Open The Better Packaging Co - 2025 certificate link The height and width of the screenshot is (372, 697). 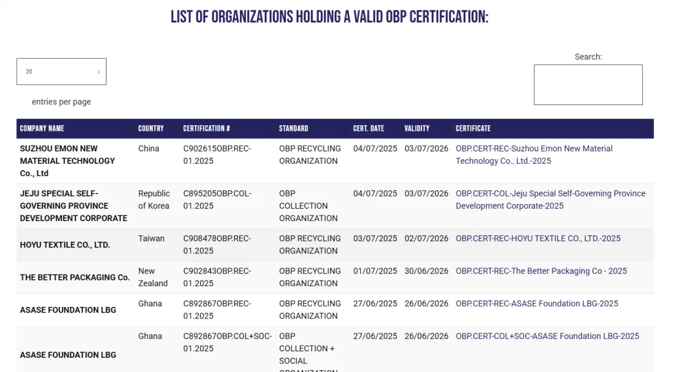tap(541, 271)
